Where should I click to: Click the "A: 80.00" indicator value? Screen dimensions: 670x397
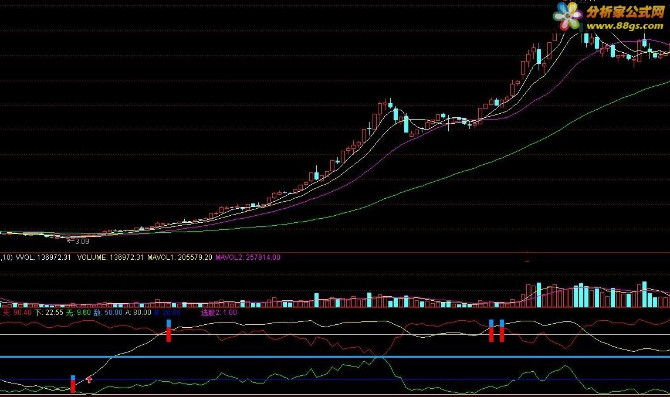138,313
